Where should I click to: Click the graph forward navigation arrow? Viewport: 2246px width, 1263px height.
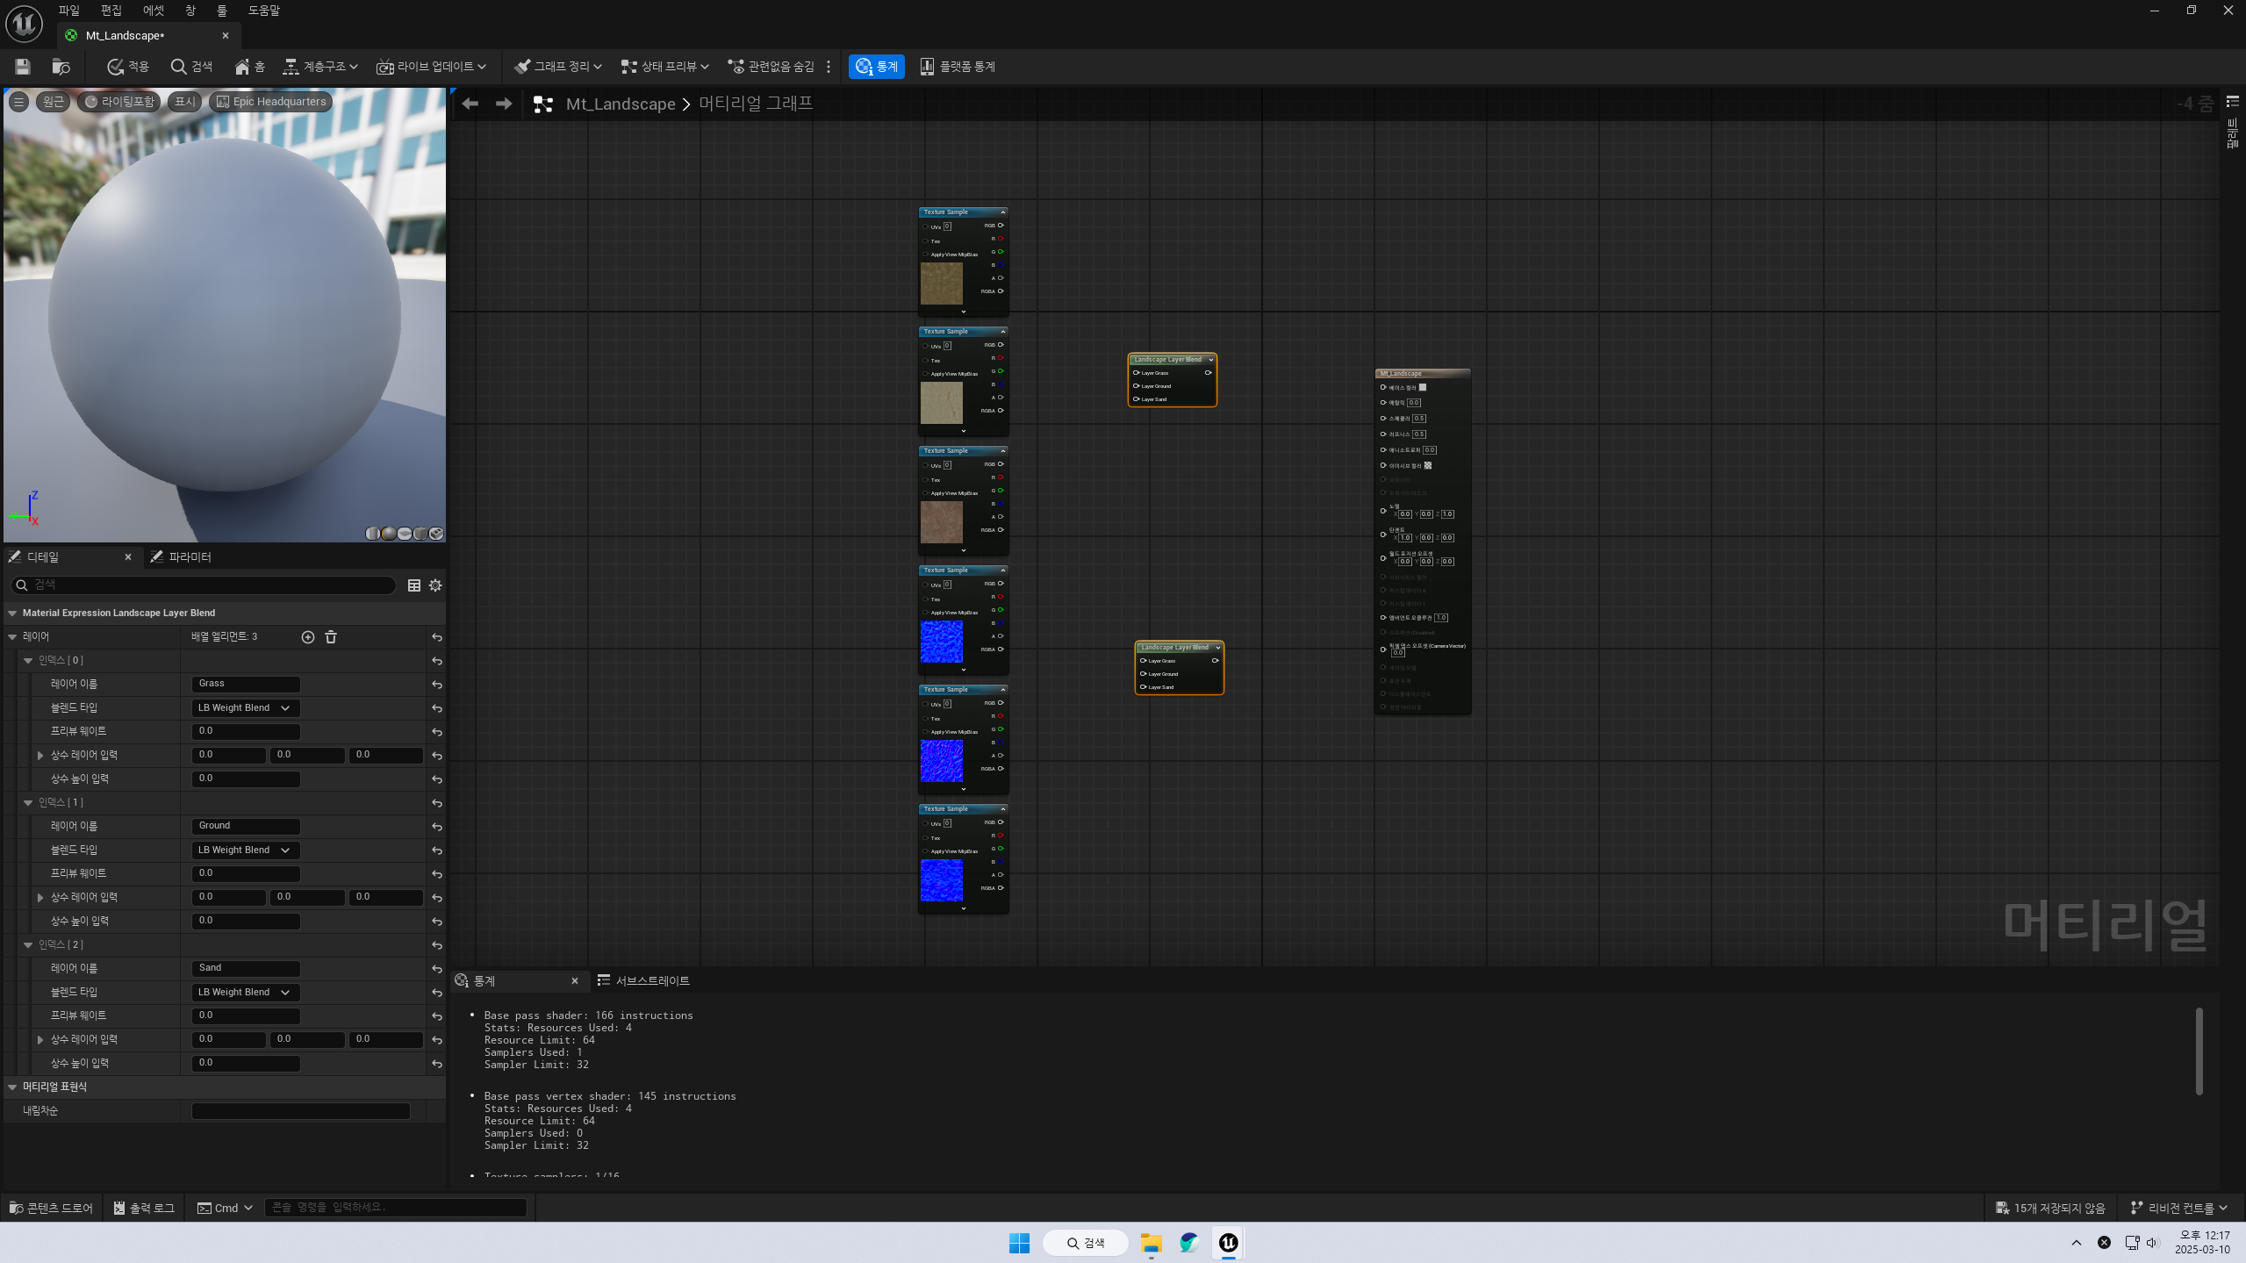pos(504,104)
